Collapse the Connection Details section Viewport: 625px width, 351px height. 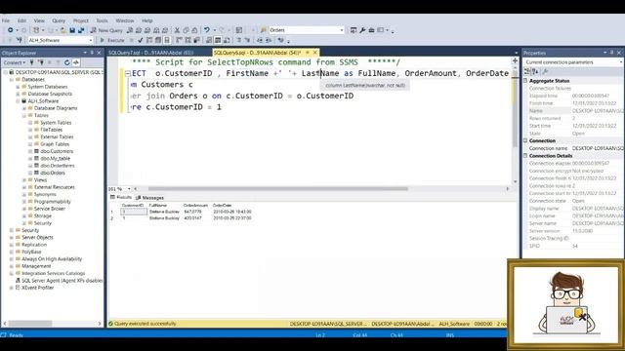tap(525, 156)
